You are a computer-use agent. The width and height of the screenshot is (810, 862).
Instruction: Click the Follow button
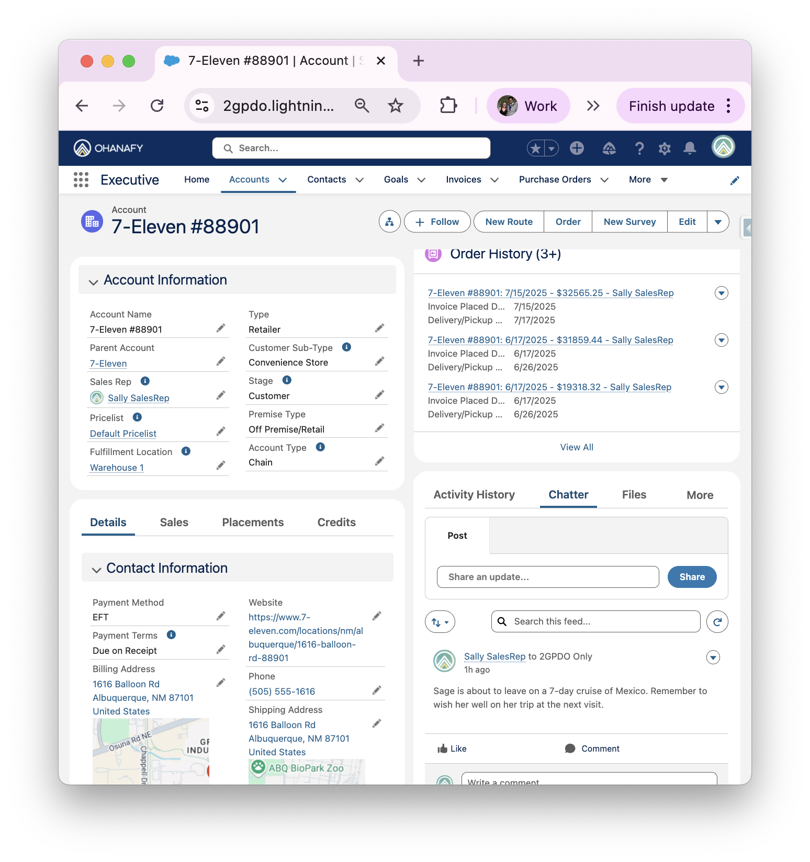(x=437, y=222)
